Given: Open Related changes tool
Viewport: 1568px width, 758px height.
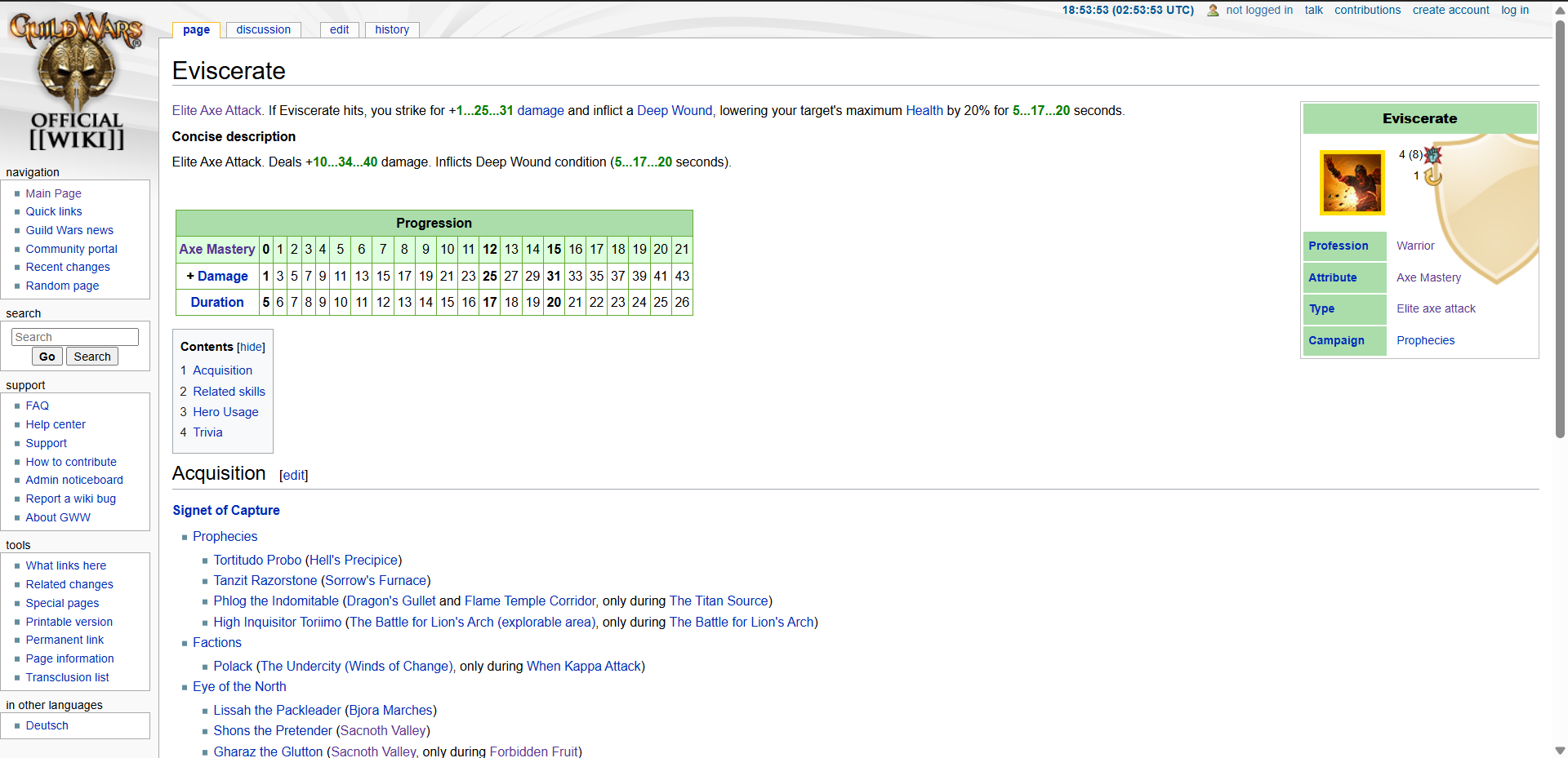Looking at the screenshot, I should (x=69, y=584).
